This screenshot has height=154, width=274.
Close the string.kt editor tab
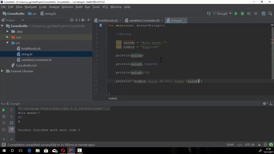pyautogui.click(x=185, y=21)
